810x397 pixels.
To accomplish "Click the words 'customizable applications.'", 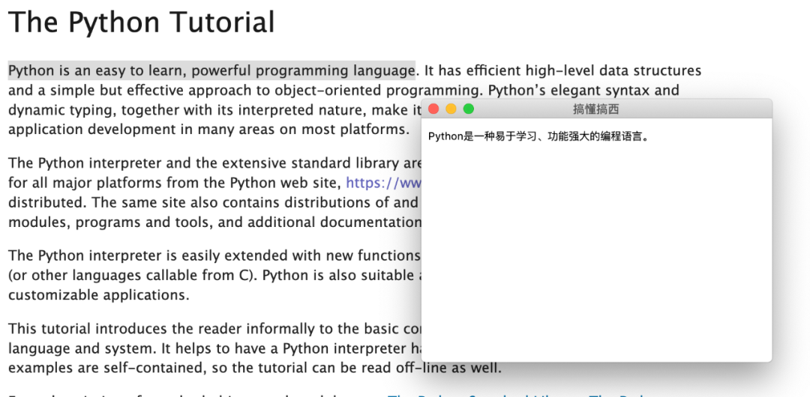I will pyautogui.click(x=99, y=295).
